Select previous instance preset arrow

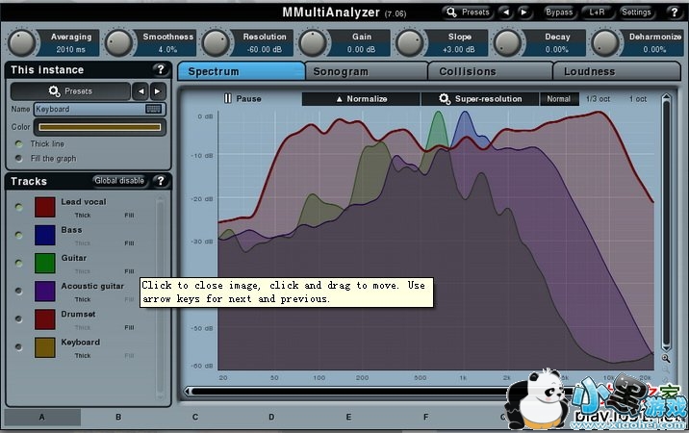coord(141,91)
